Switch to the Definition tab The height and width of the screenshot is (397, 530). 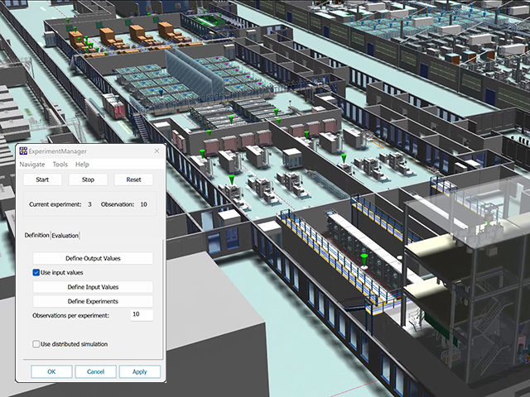36,236
